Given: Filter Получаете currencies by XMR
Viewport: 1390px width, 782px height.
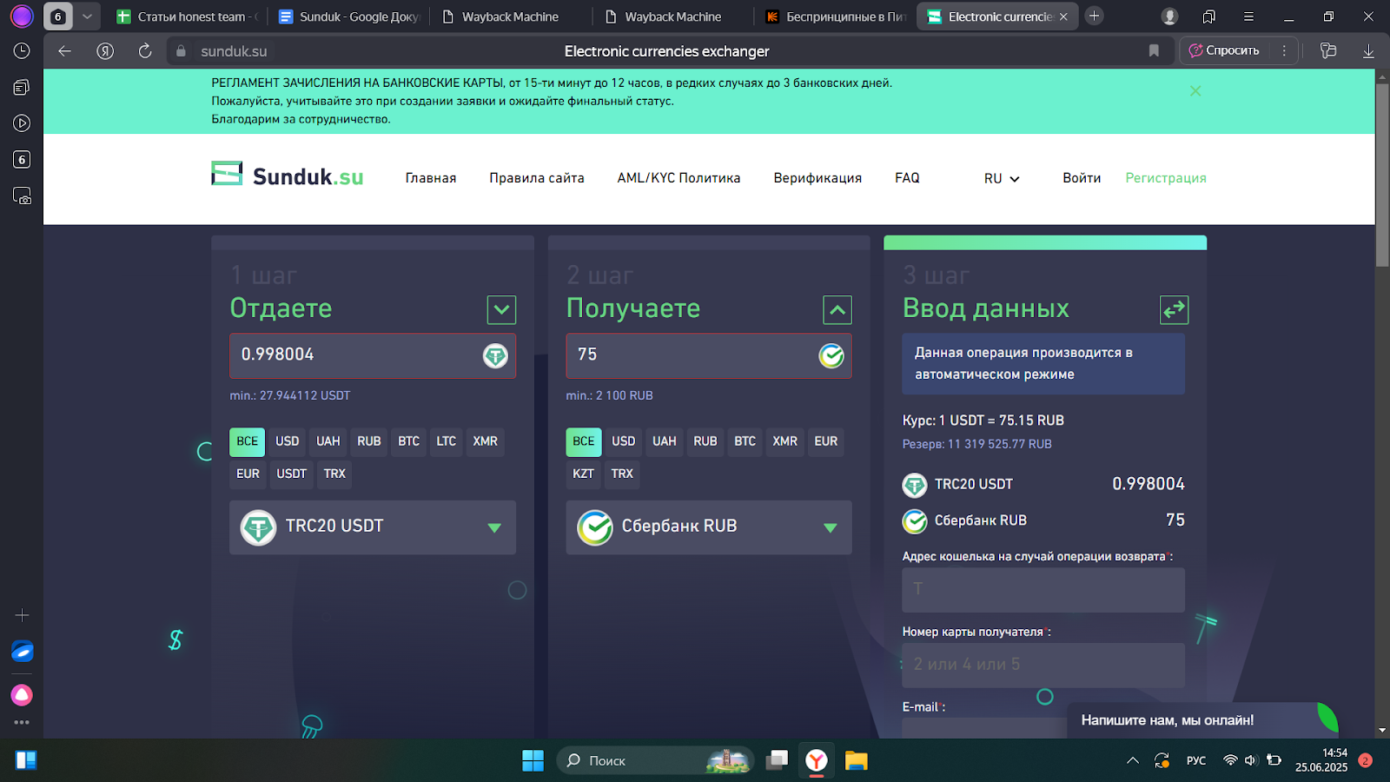Looking at the screenshot, I should pyautogui.click(x=785, y=441).
